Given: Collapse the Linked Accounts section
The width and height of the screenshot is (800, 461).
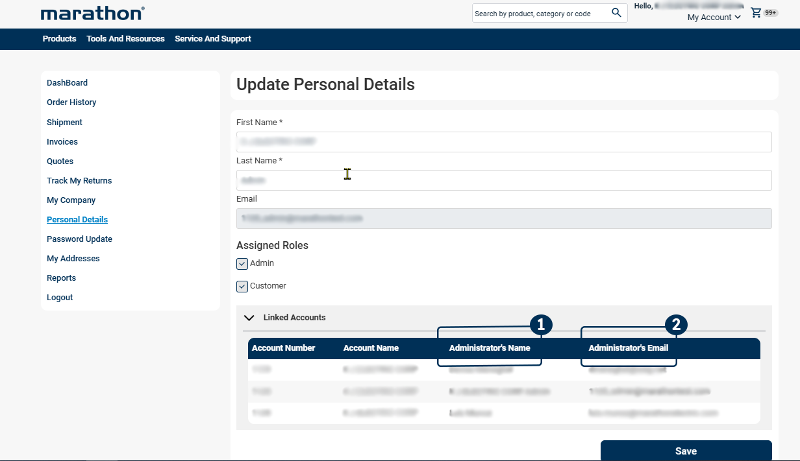Looking at the screenshot, I should point(249,318).
